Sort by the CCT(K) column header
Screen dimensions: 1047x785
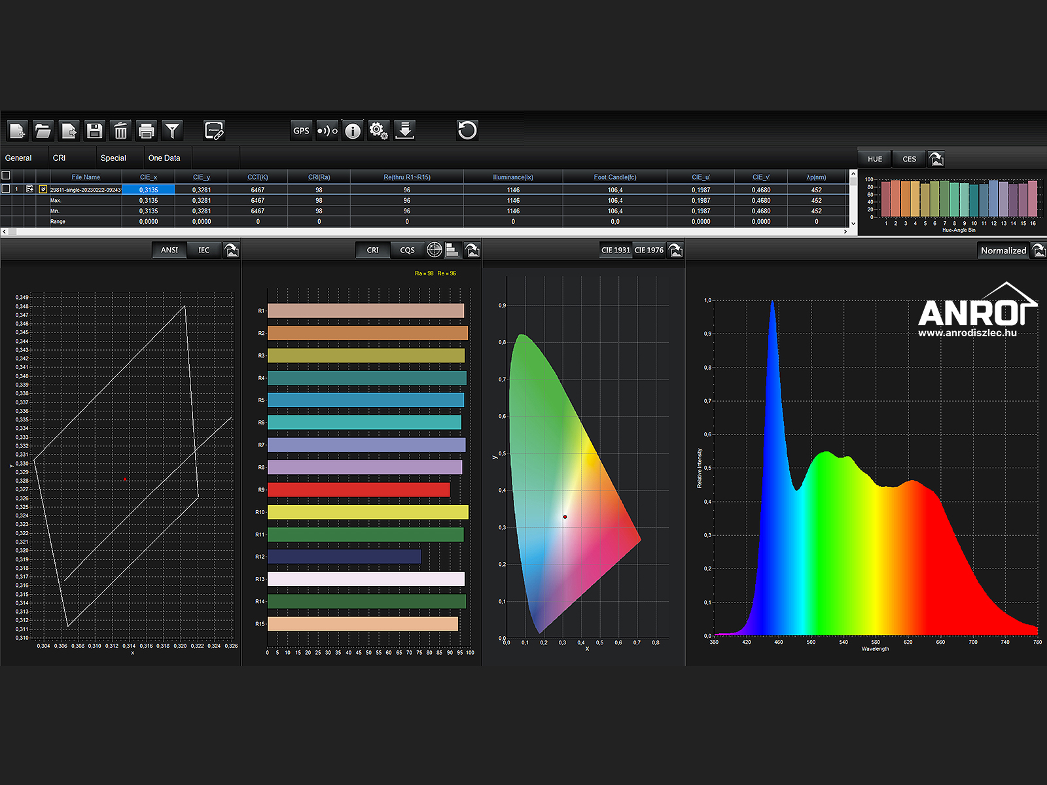point(258,177)
